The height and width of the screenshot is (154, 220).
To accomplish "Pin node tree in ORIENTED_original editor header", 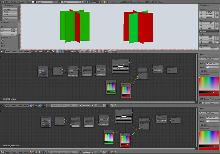I will [x=93, y=105].
